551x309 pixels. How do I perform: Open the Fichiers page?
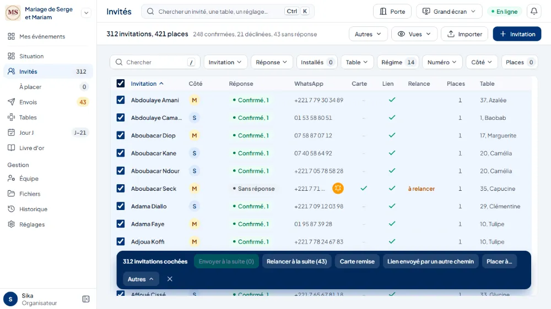tap(48, 194)
